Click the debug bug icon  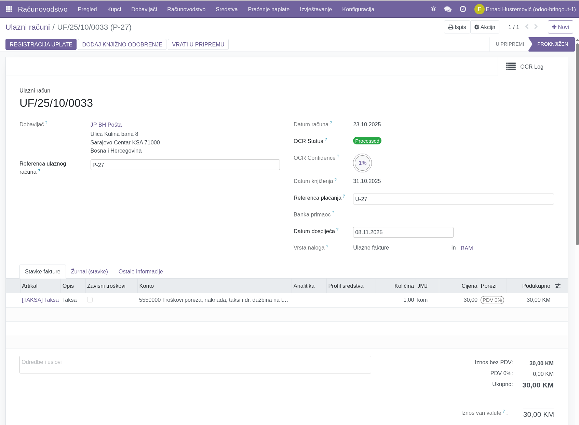point(433,9)
